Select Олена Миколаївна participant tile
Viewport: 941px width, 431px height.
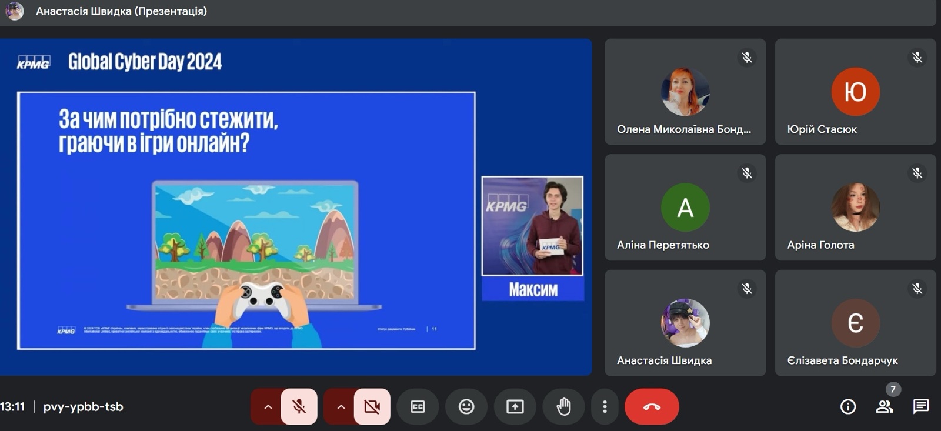[685, 92]
